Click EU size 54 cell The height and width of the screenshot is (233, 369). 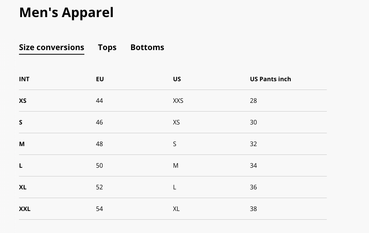(x=99, y=209)
